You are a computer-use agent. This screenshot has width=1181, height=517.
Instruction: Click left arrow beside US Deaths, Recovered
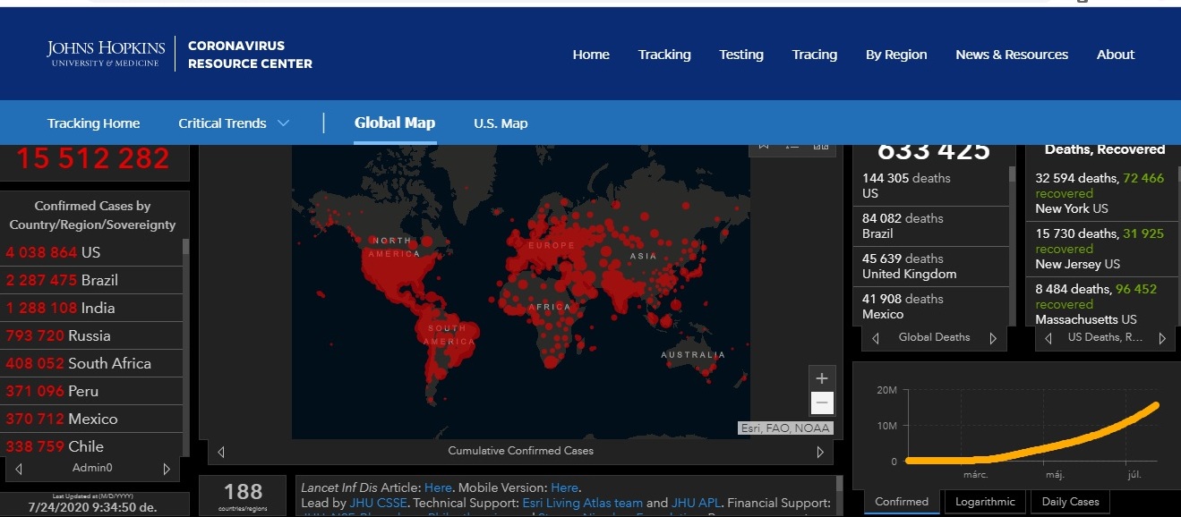pyautogui.click(x=1048, y=338)
